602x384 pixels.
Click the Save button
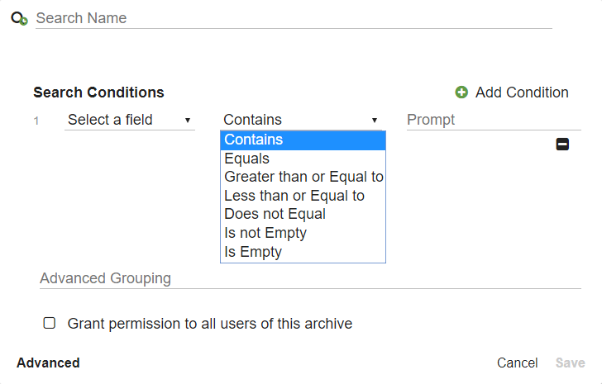click(570, 363)
